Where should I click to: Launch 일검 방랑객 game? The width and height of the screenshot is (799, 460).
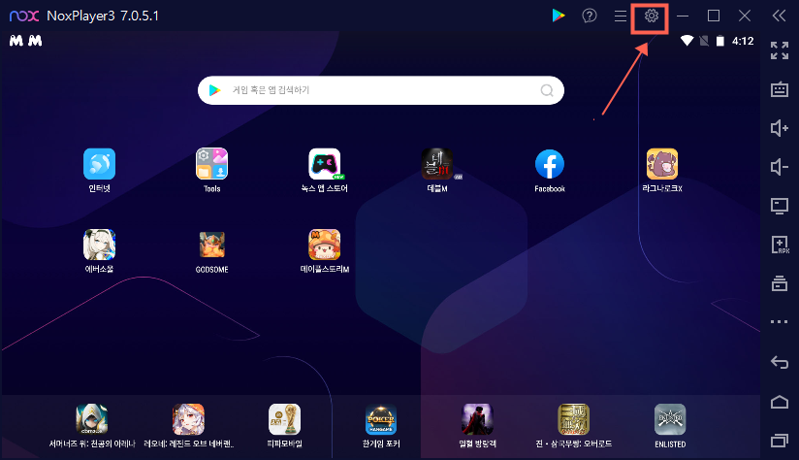(x=477, y=426)
